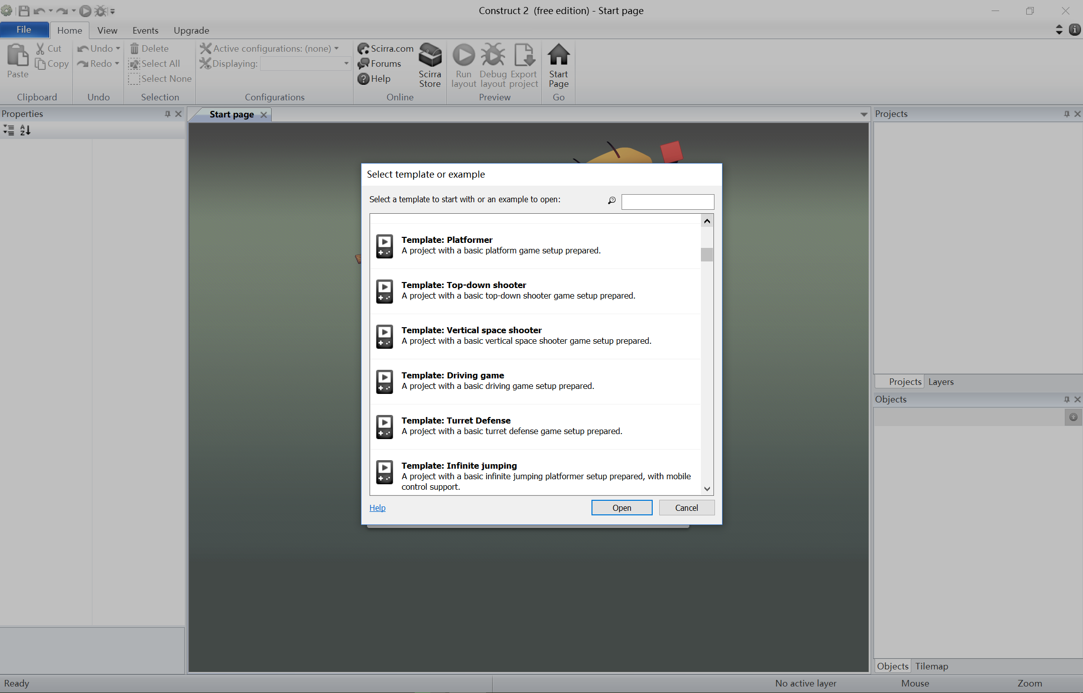
Task: Select Template: Driving game entry
Action: point(535,381)
